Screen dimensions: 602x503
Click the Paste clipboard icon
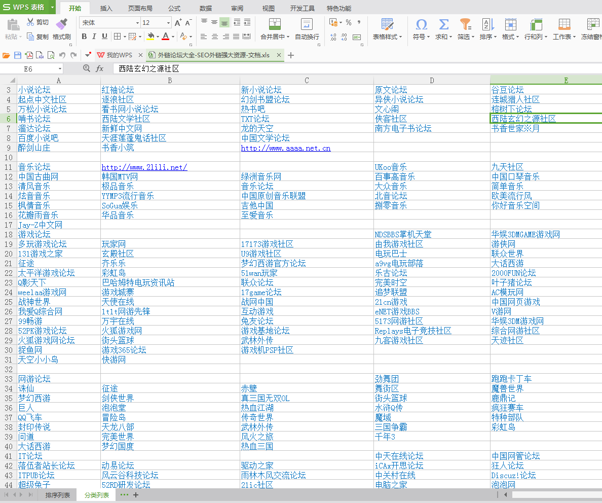click(x=13, y=25)
